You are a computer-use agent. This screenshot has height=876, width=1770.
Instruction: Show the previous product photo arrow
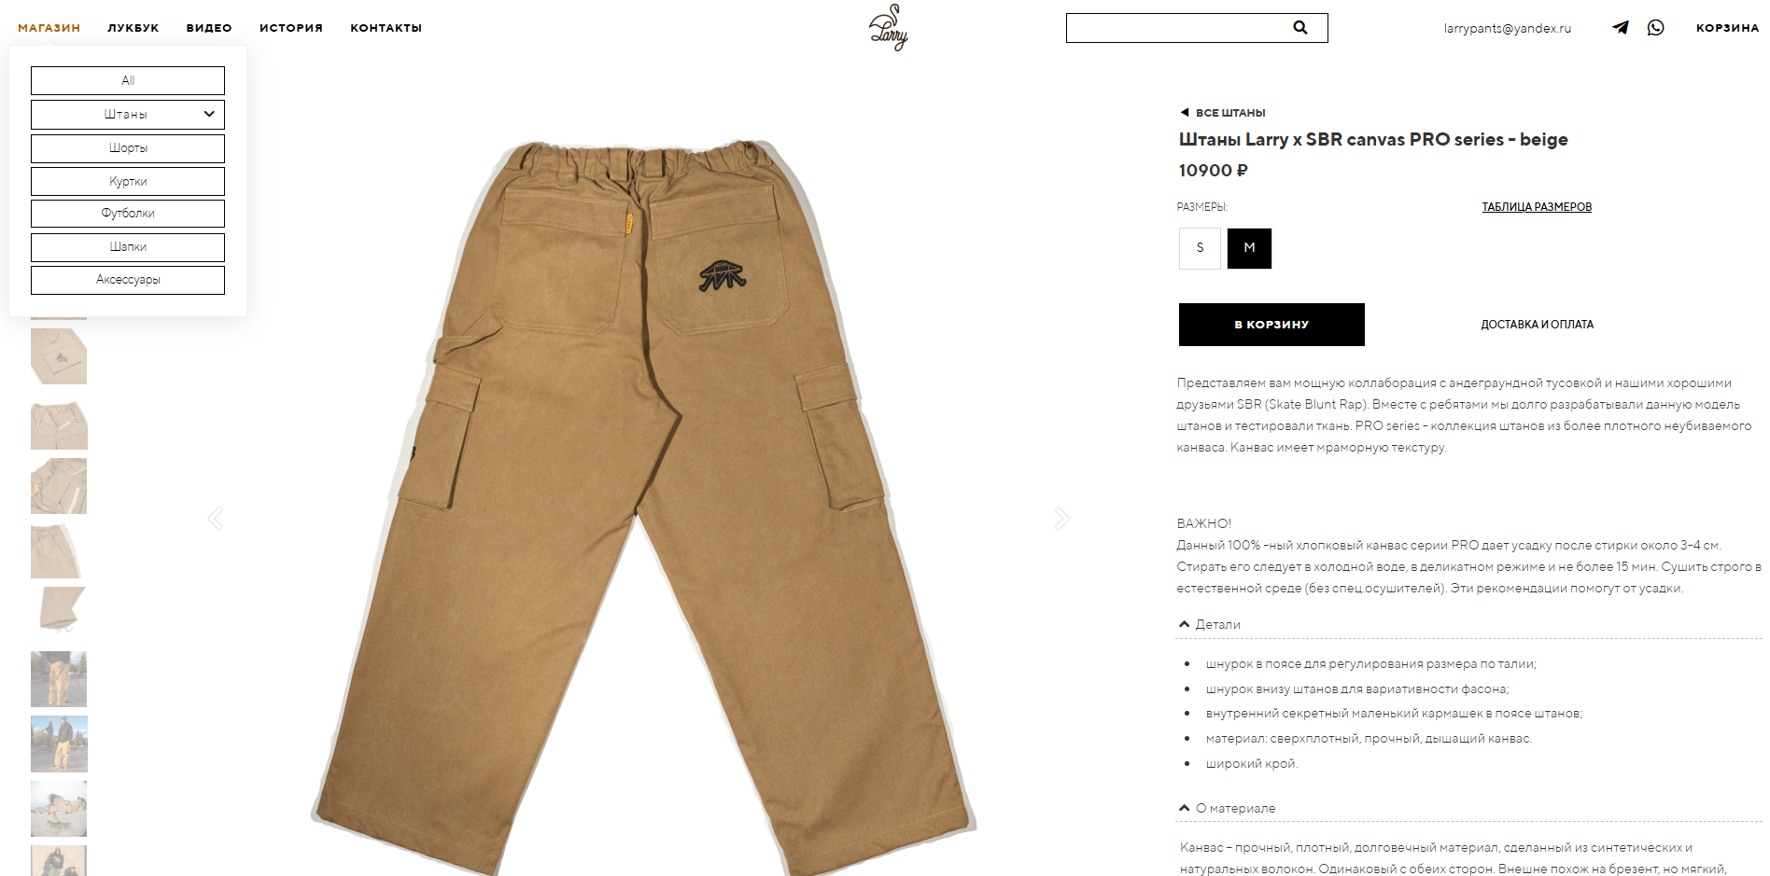pos(216,519)
